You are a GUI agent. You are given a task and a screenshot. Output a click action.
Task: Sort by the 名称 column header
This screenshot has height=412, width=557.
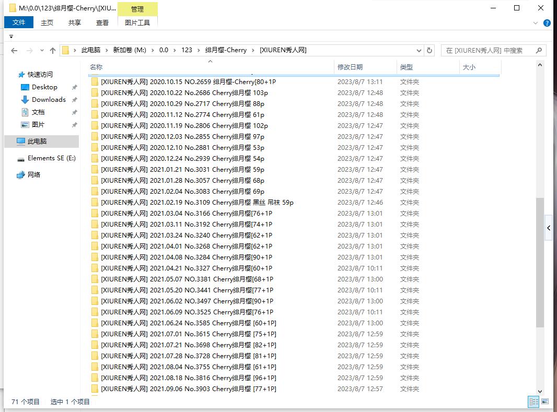click(x=211, y=67)
